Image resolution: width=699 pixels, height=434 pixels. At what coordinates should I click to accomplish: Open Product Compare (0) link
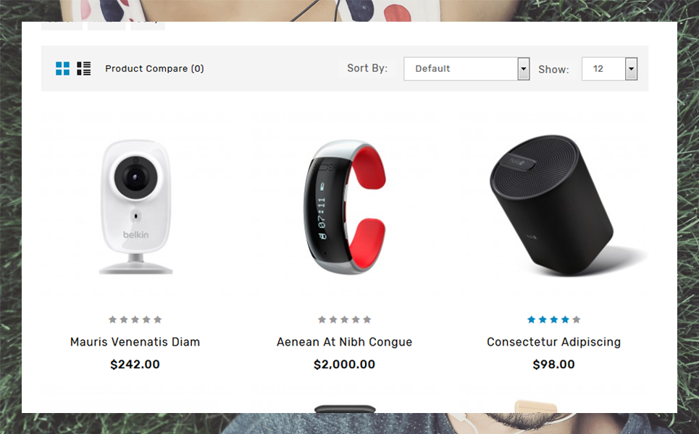coord(155,69)
